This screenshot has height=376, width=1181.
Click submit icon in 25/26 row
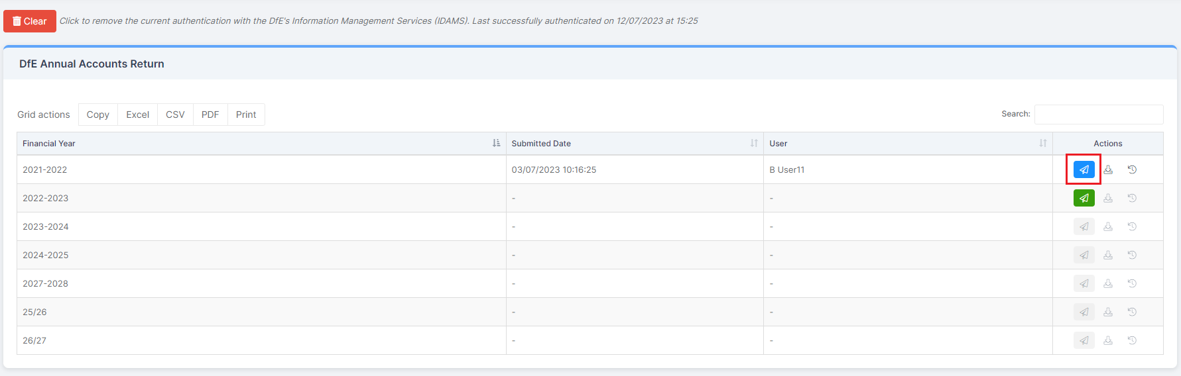click(x=1084, y=312)
